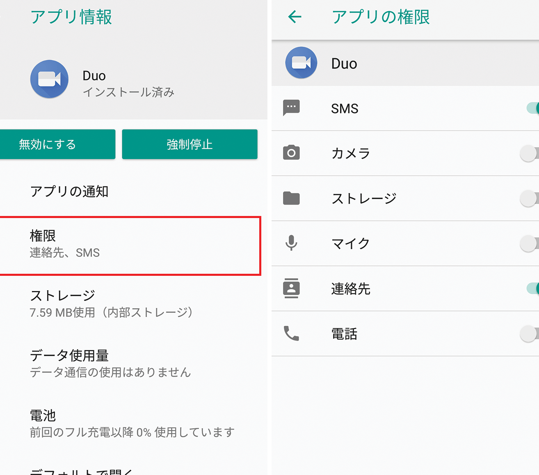Screen dimensions: 539x475
Task: Enable the ストレージ permission switch
Action: tap(529, 199)
